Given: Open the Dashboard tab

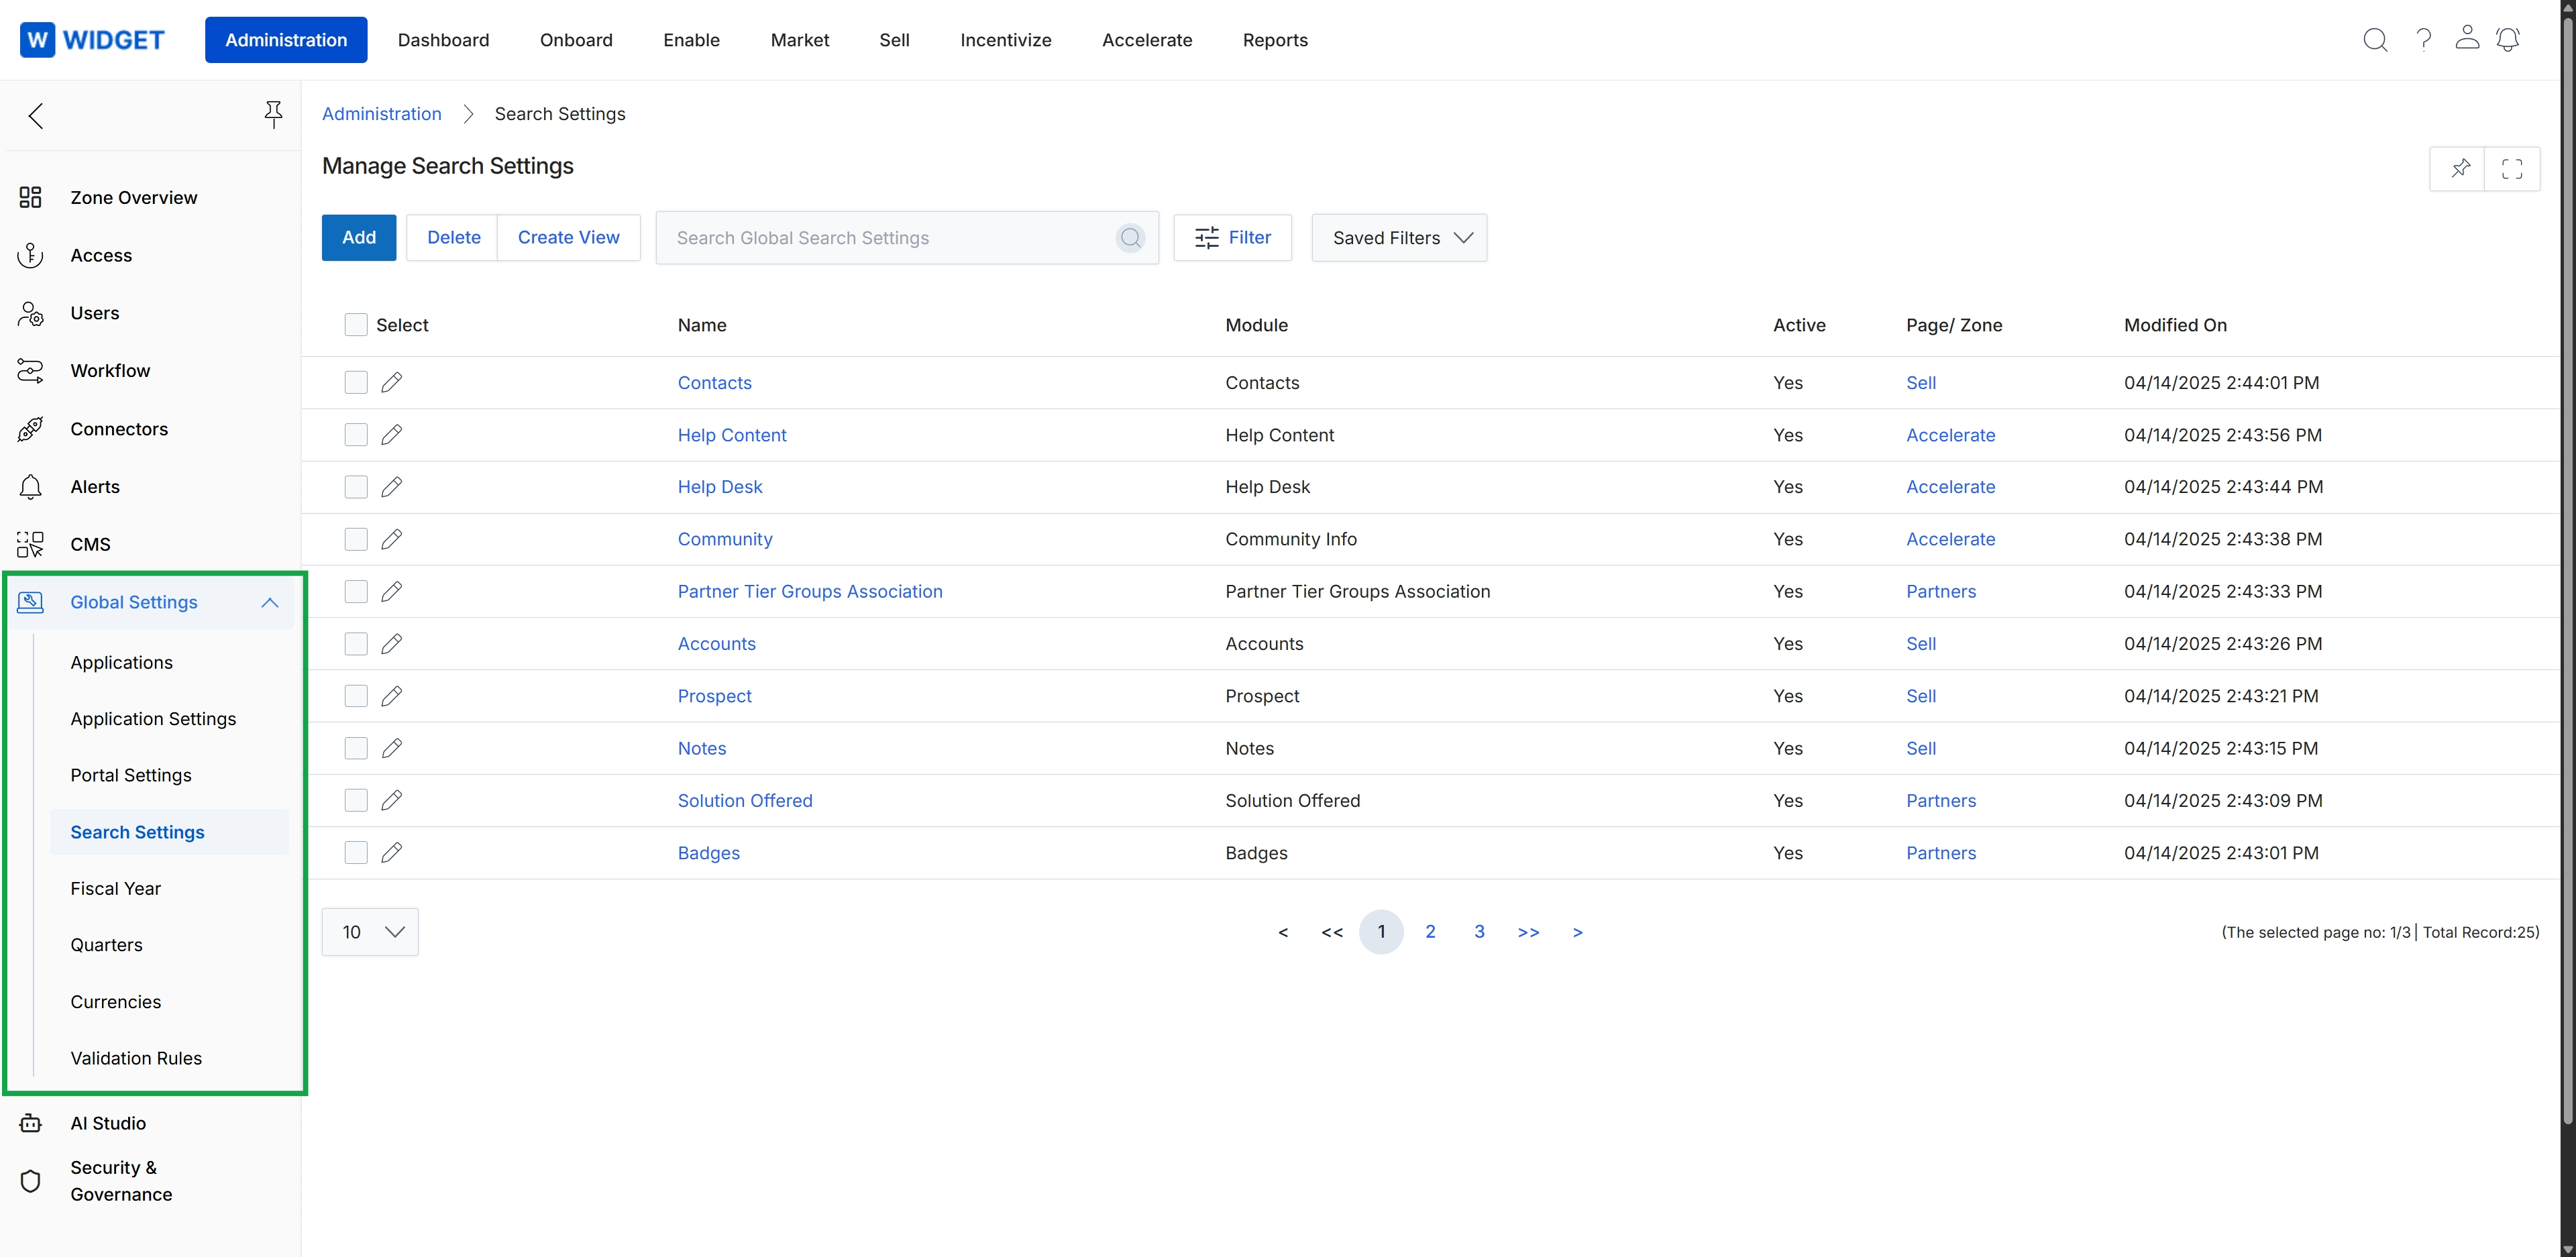Looking at the screenshot, I should (443, 40).
